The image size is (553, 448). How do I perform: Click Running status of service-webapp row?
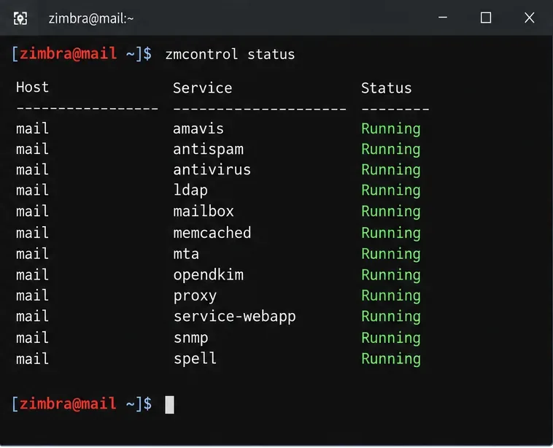pos(391,317)
